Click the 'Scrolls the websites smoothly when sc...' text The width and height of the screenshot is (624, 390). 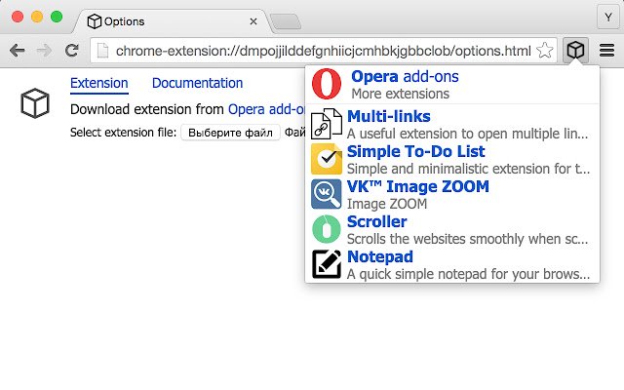468,239
